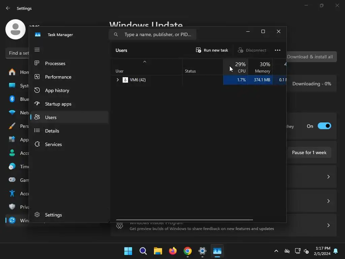Click the muted volume tray icon

[x=306, y=251]
